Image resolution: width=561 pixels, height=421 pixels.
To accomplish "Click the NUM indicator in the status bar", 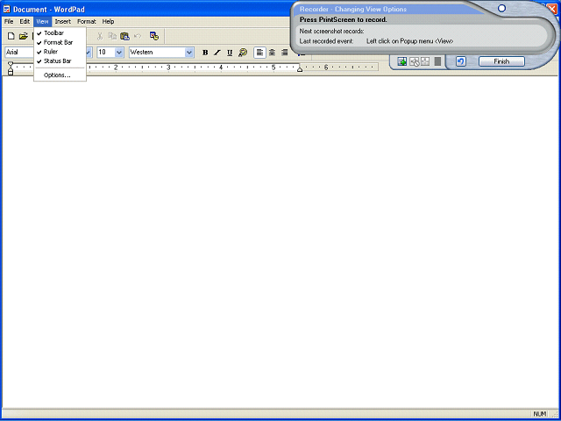I will pyautogui.click(x=540, y=414).
